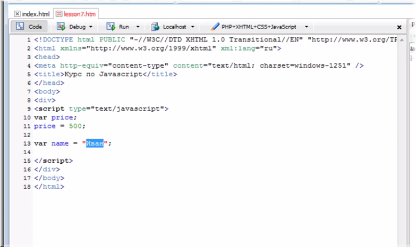Select the Code view button
Viewport: 416px width, 247px height.
[29, 27]
